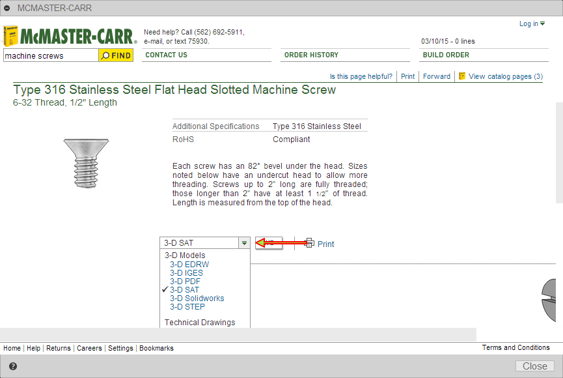
Task: Open the 3-D SAT format dropdown
Action: tap(243, 242)
